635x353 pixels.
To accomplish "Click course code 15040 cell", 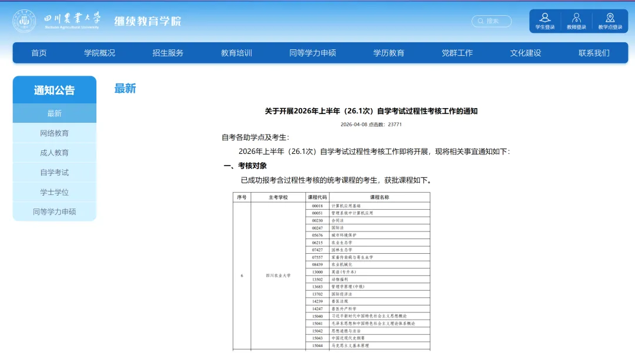I will click(x=317, y=316).
